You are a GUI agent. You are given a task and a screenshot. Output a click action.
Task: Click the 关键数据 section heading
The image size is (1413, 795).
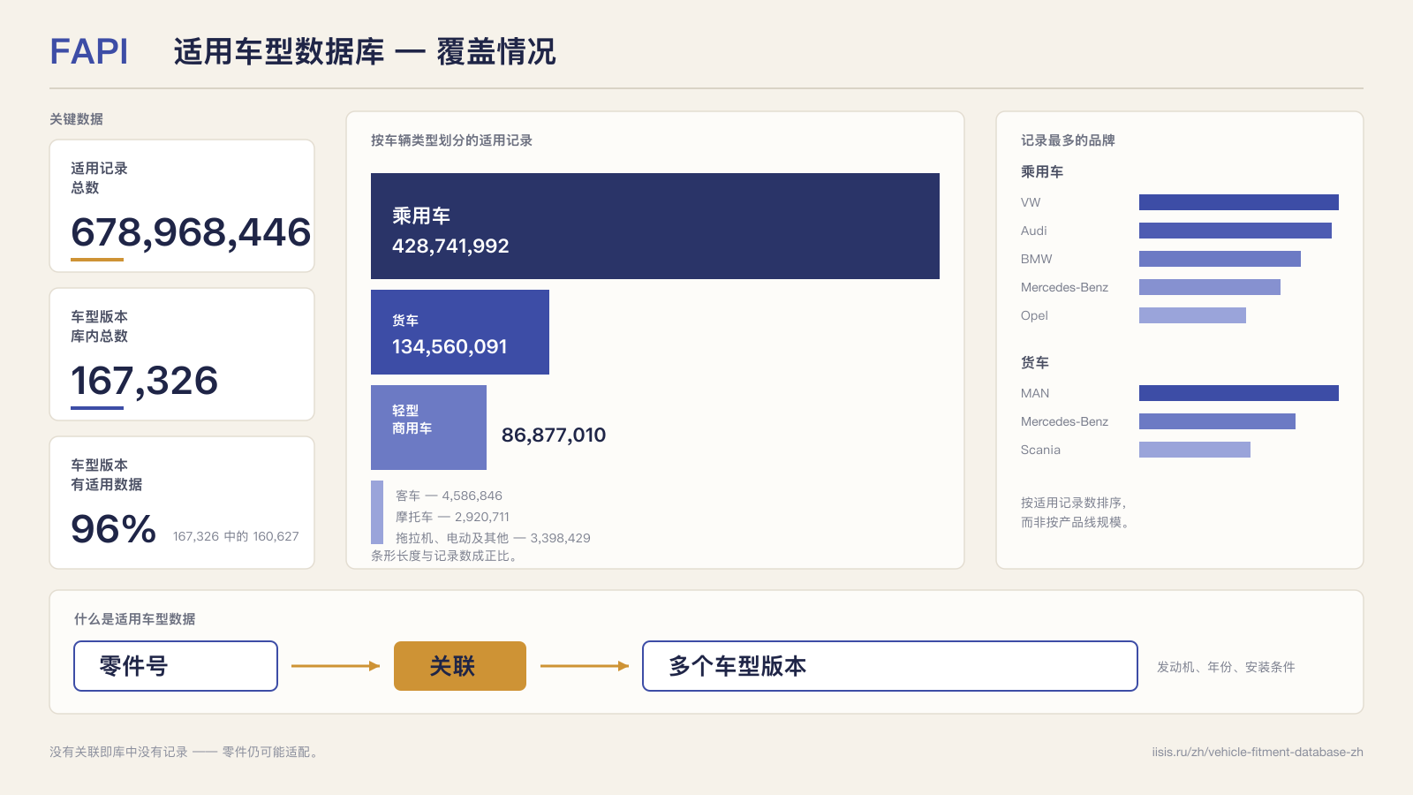(x=76, y=119)
